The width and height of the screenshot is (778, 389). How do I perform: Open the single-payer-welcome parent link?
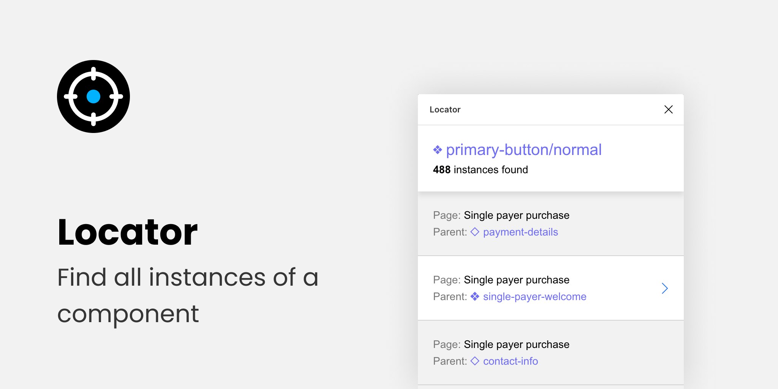click(x=534, y=297)
